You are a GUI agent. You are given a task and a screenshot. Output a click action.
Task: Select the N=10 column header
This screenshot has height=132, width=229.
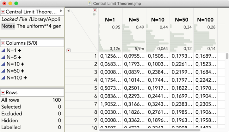pos(158,20)
